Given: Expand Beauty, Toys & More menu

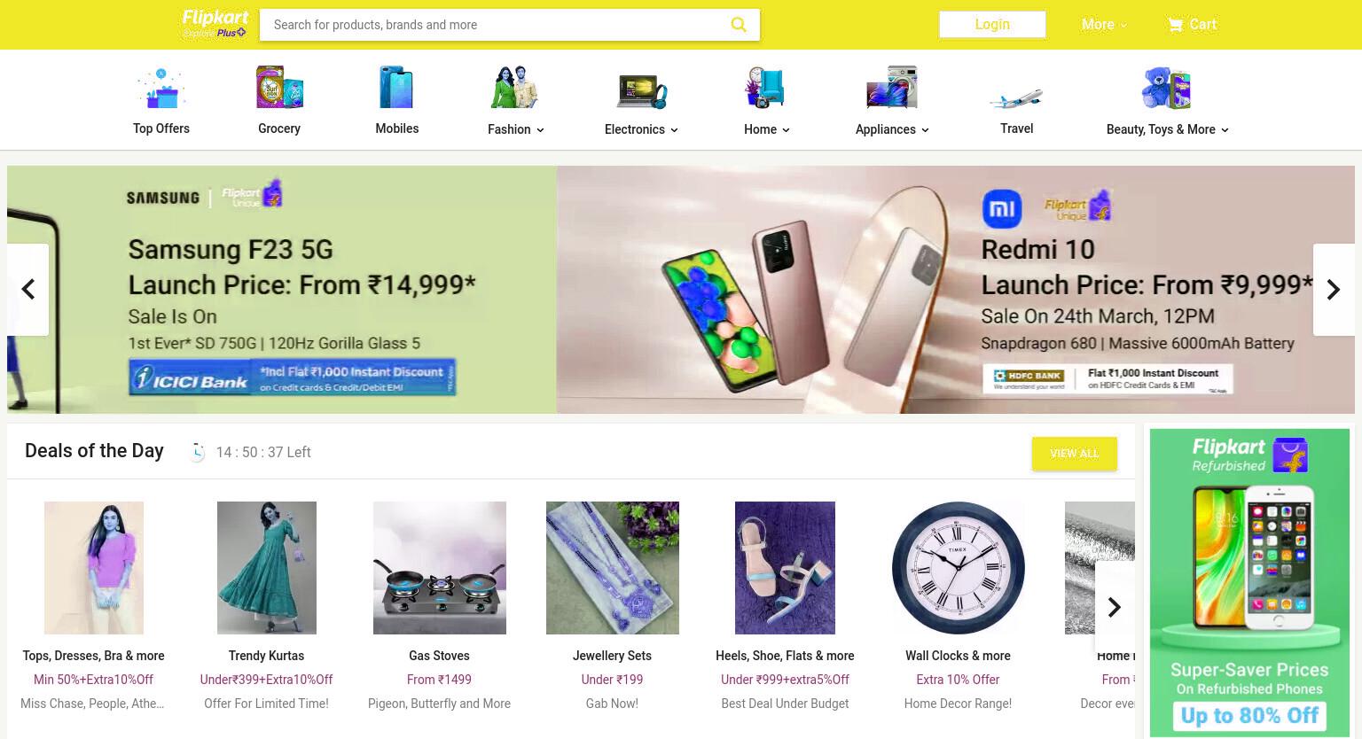Looking at the screenshot, I should point(1167,129).
